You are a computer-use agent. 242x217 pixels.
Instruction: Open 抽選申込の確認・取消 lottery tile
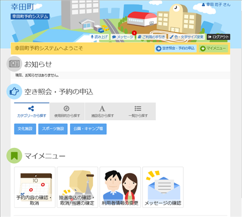[x=77, y=187]
